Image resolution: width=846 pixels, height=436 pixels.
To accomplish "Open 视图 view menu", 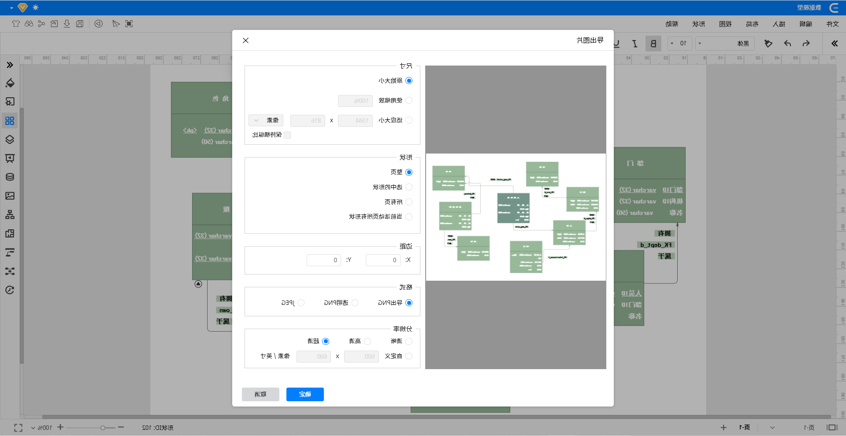I will (x=725, y=24).
